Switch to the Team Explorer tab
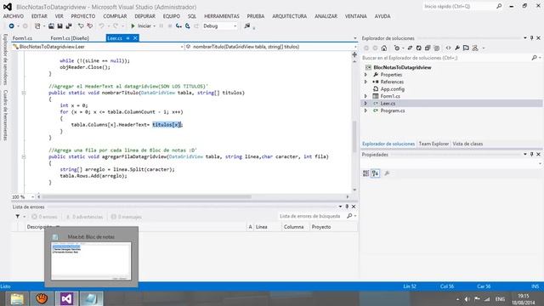 tap(433, 144)
